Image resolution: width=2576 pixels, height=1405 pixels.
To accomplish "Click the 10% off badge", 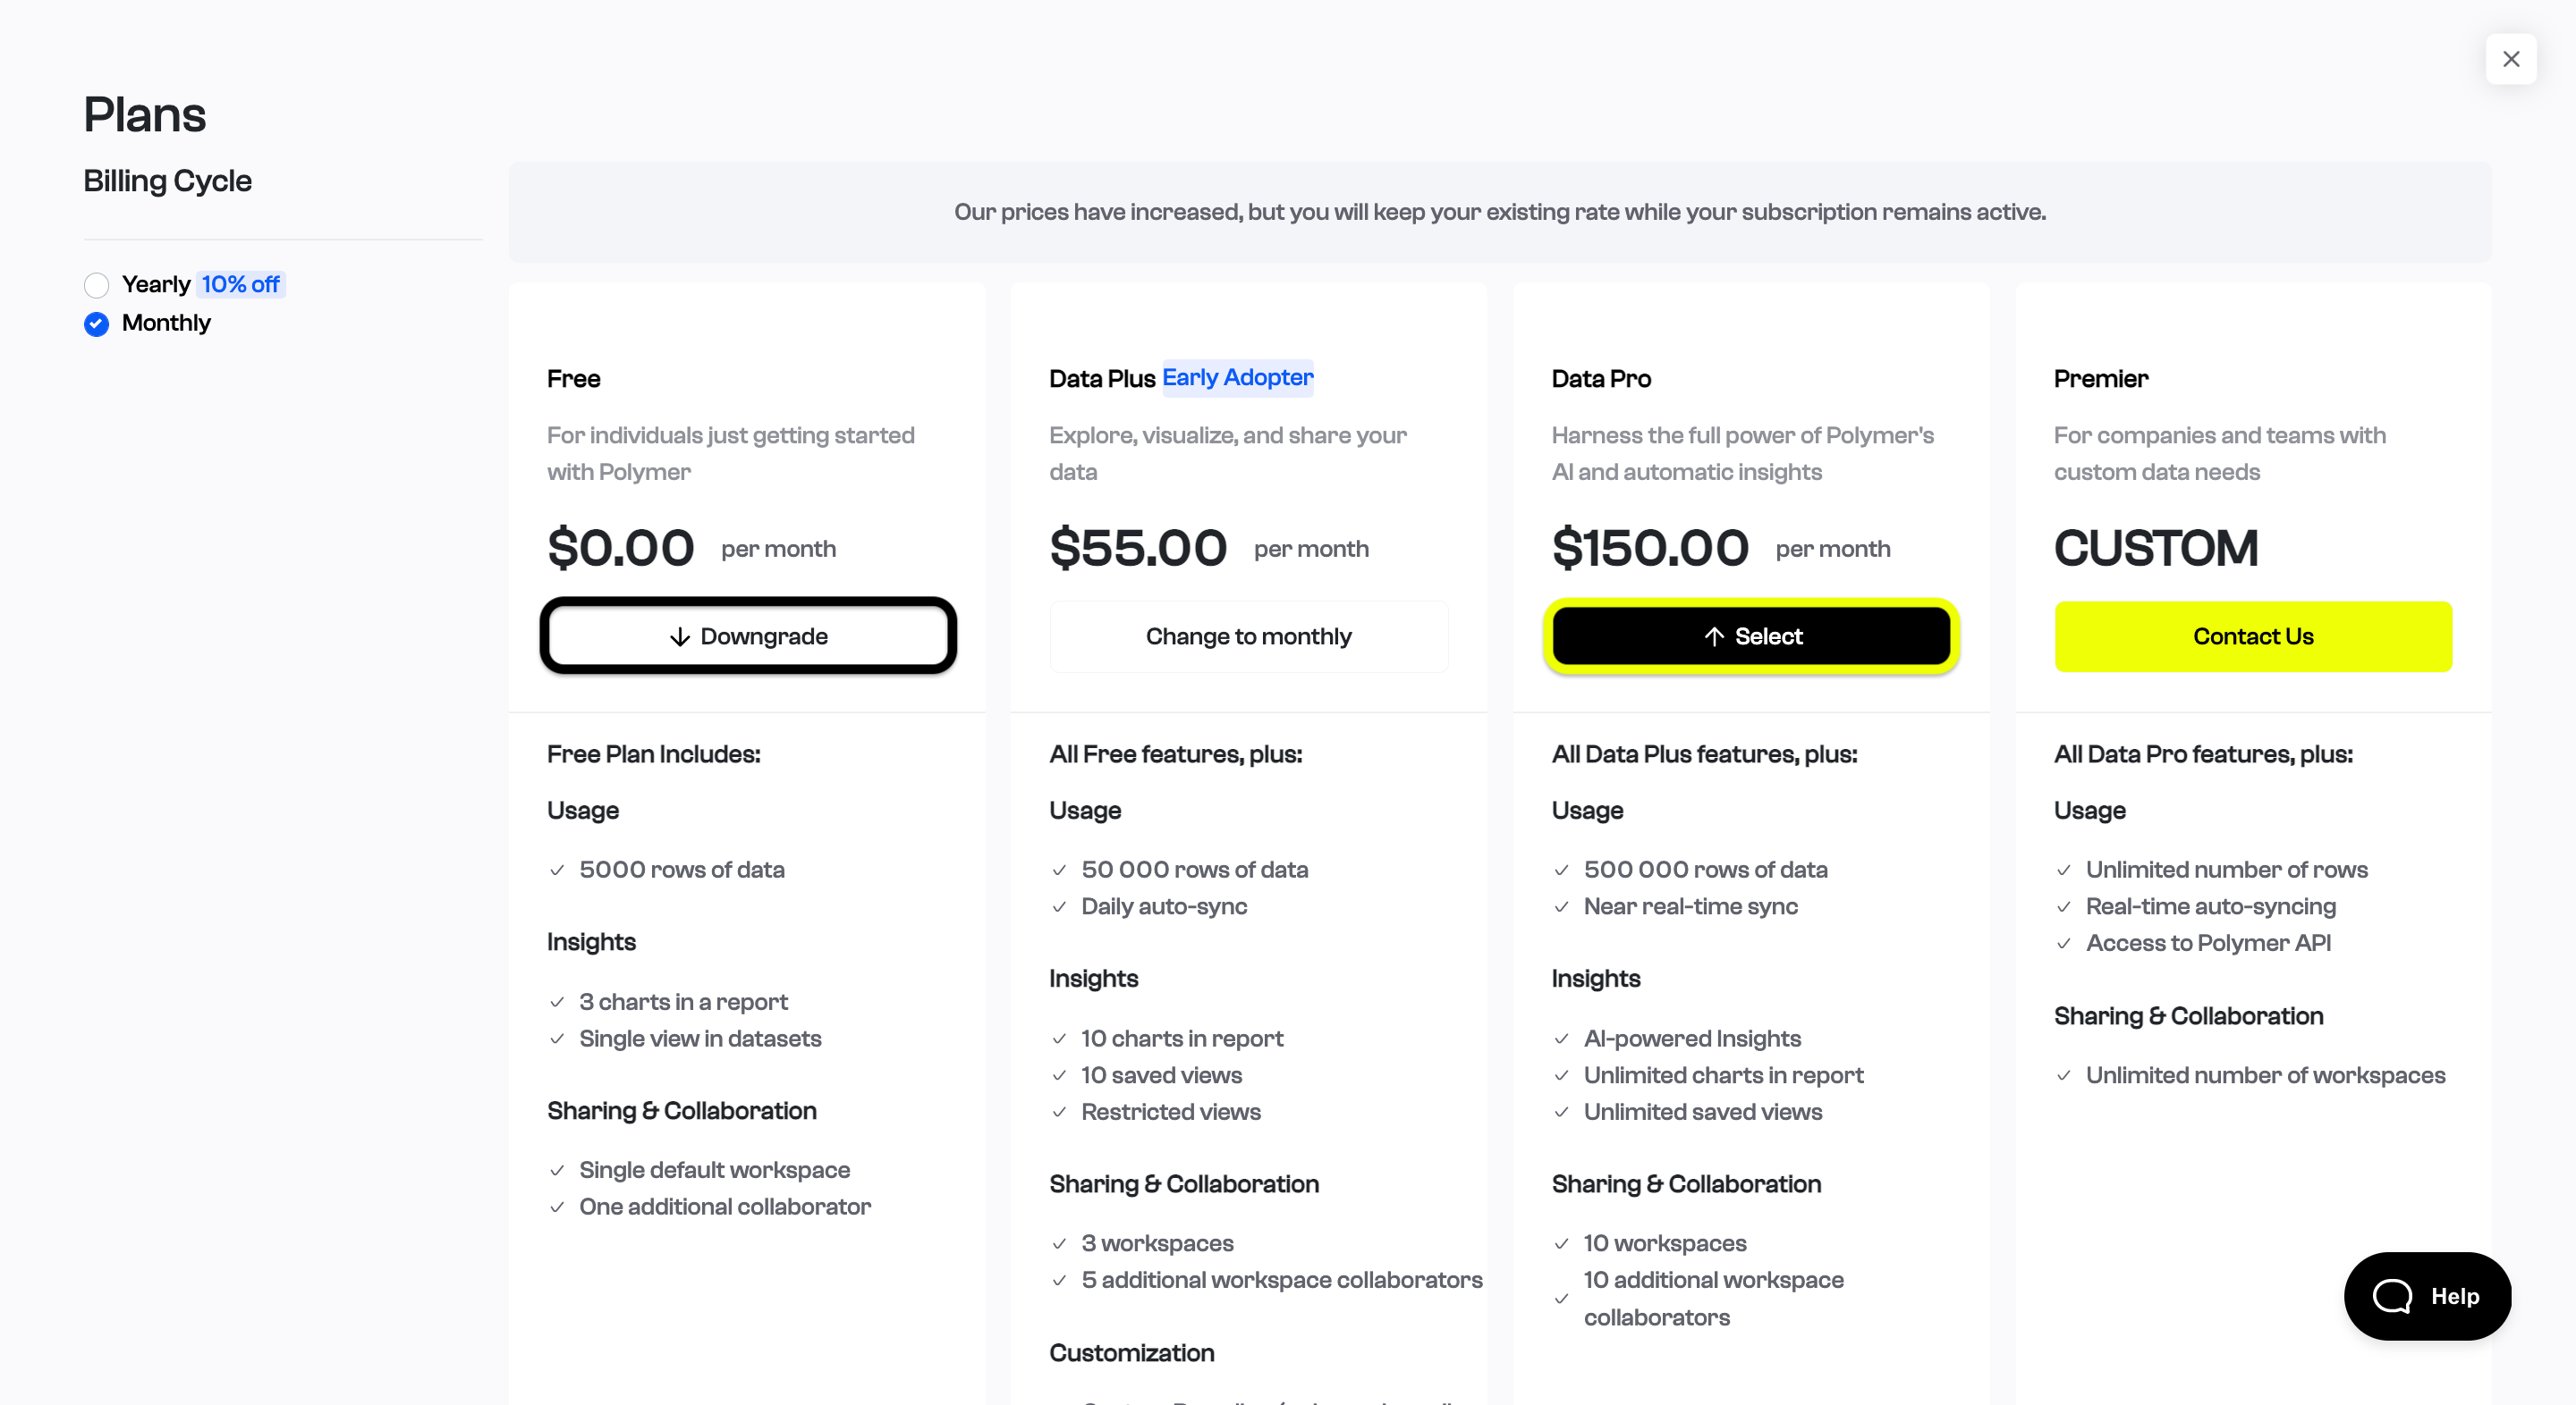I will (x=240, y=285).
